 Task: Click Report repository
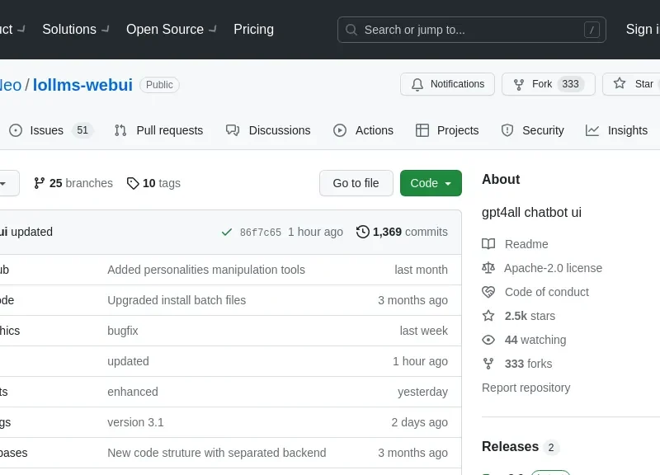526,388
